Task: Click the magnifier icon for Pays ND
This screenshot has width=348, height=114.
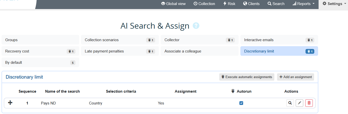Action: 290,103
